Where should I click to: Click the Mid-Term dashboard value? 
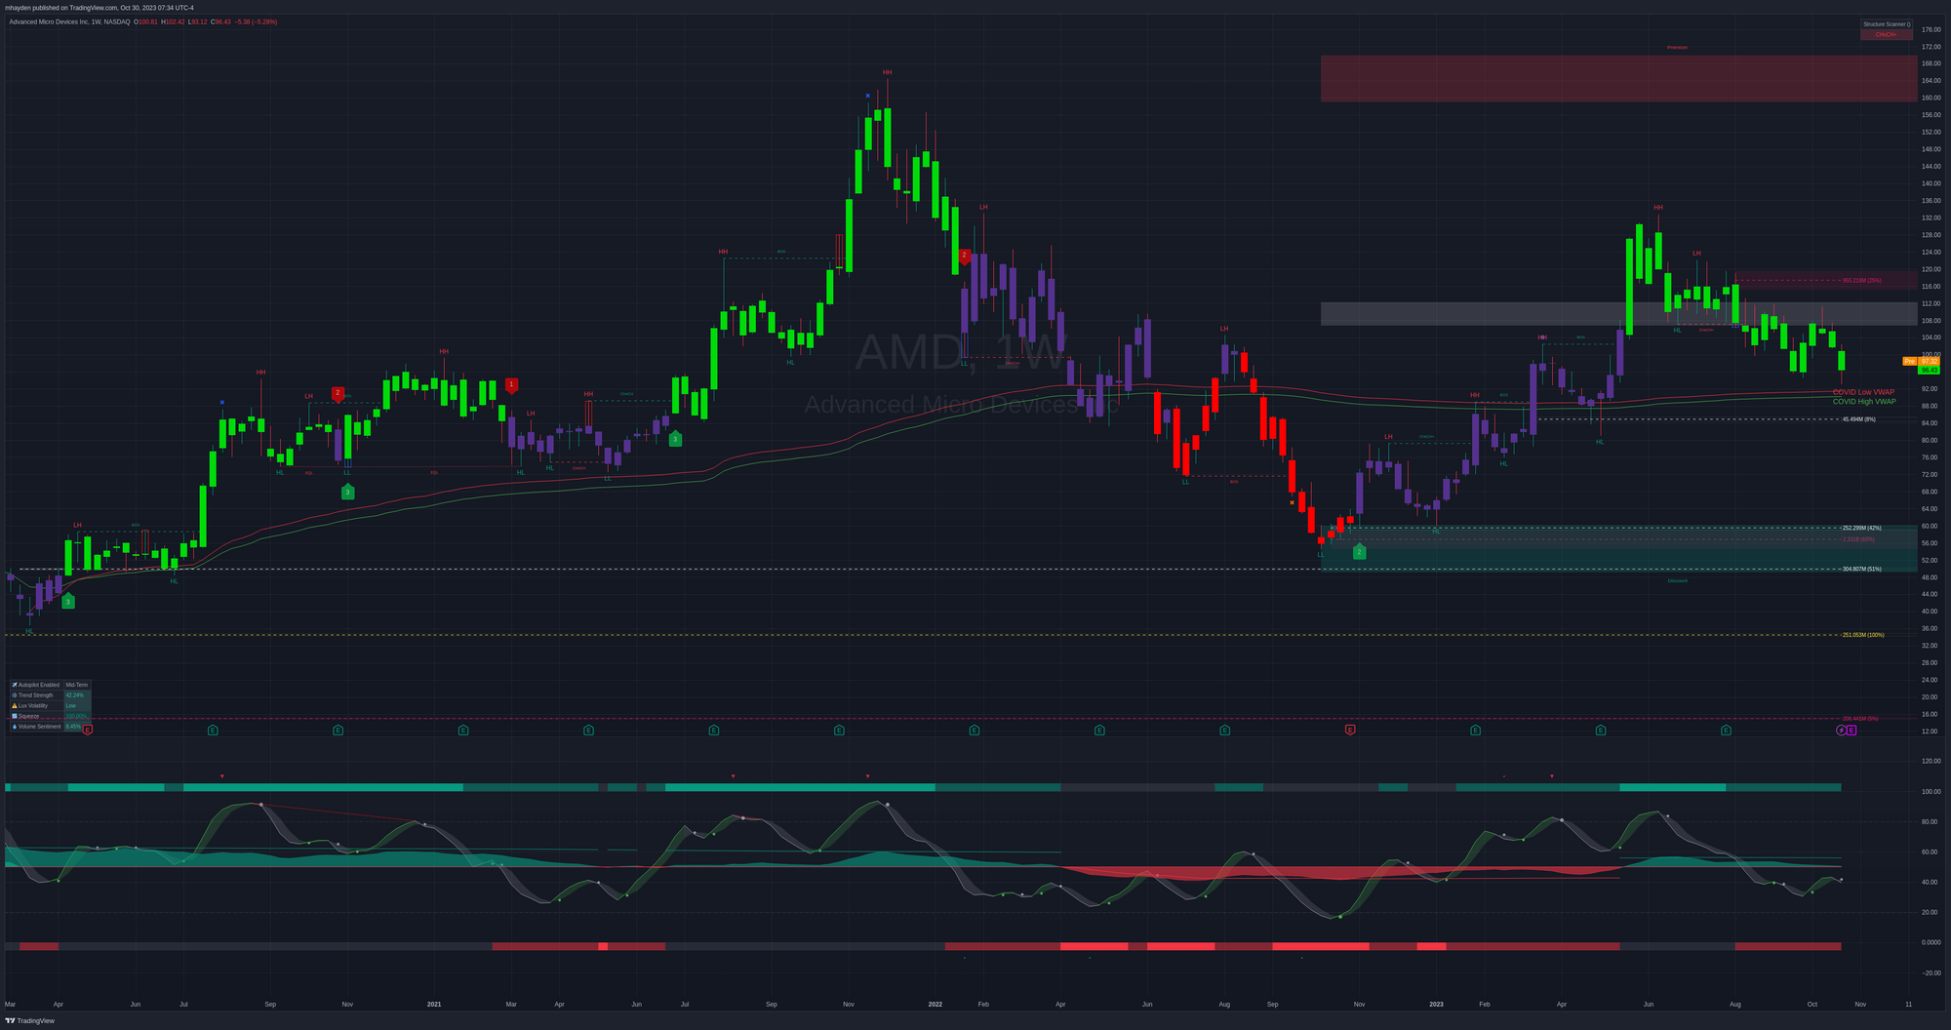[x=77, y=685]
